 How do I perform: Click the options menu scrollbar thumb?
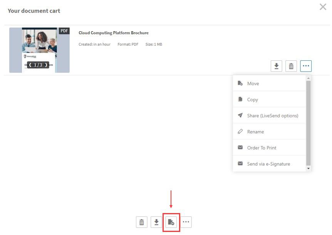(x=308, y=123)
